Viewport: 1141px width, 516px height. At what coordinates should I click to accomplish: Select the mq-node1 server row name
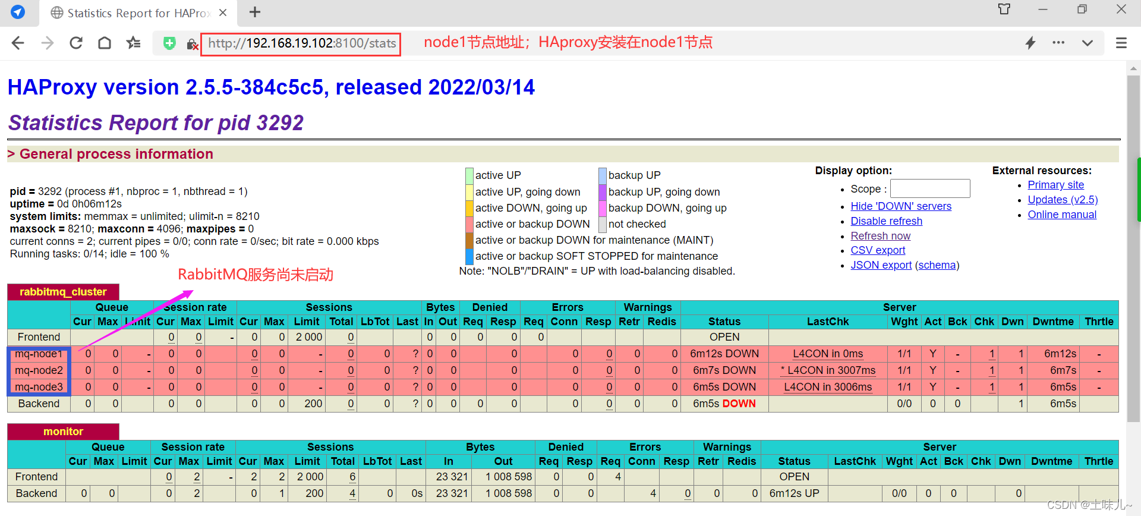[39, 354]
